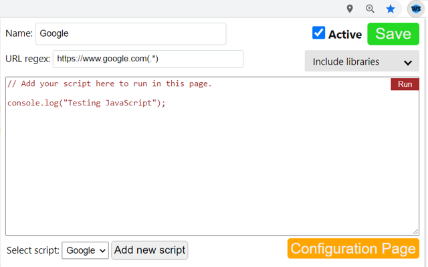Screen dimensions: 428x267
Task: Run the script with the Run button
Action: click(405, 84)
